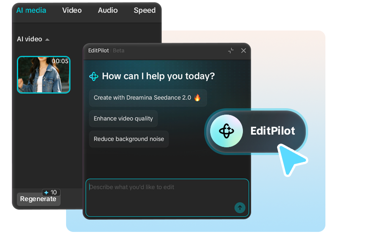This screenshot has height=236, width=376.
Task: Choose Reduce background noise suggestion
Action: pos(129,139)
